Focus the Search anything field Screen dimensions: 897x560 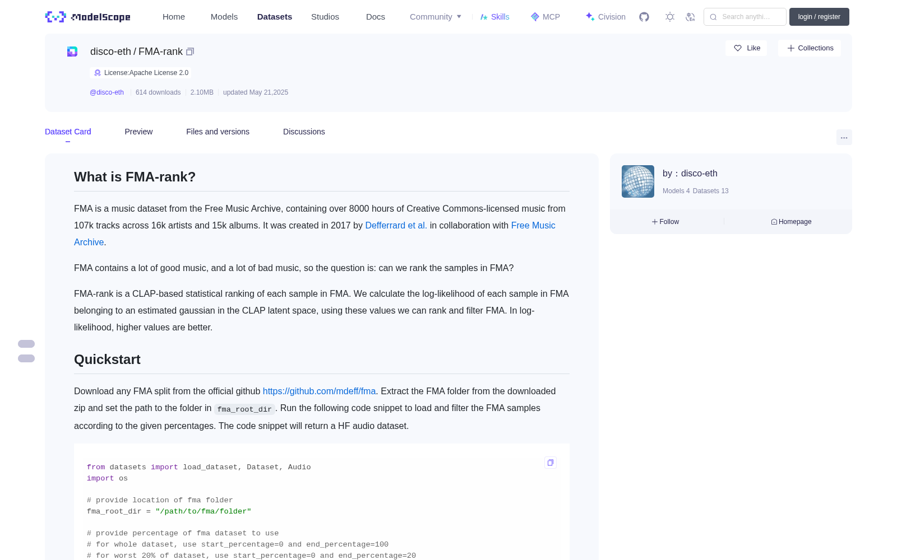(x=745, y=17)
